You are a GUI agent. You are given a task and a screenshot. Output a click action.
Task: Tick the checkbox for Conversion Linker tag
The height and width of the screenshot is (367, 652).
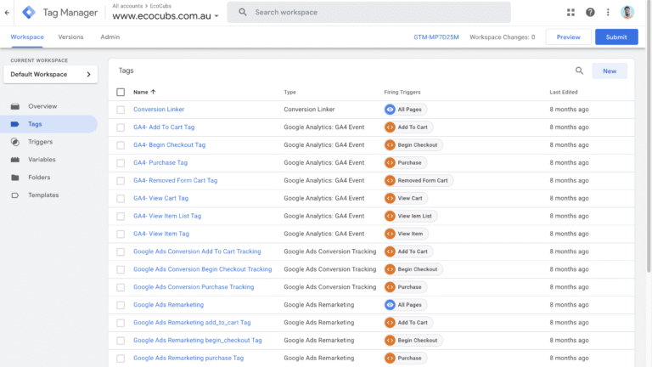coord(121,110)
